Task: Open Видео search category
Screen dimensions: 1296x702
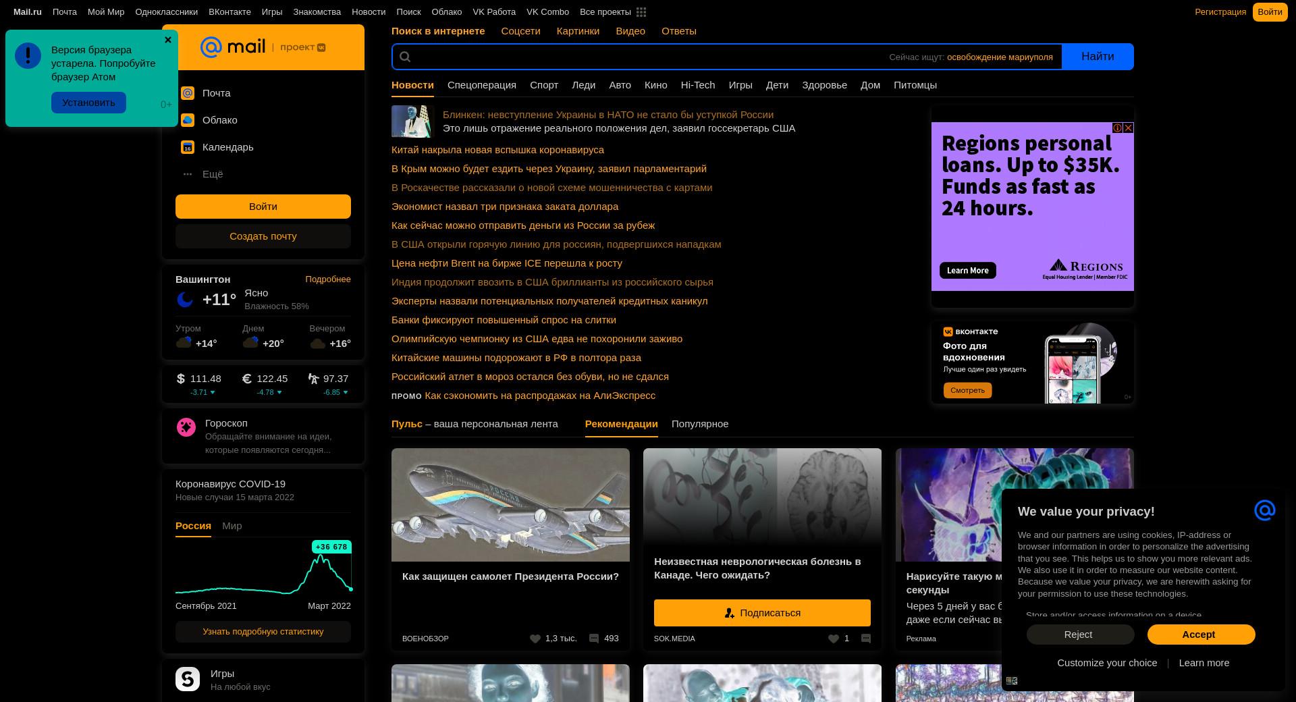Action: point(630,31)
